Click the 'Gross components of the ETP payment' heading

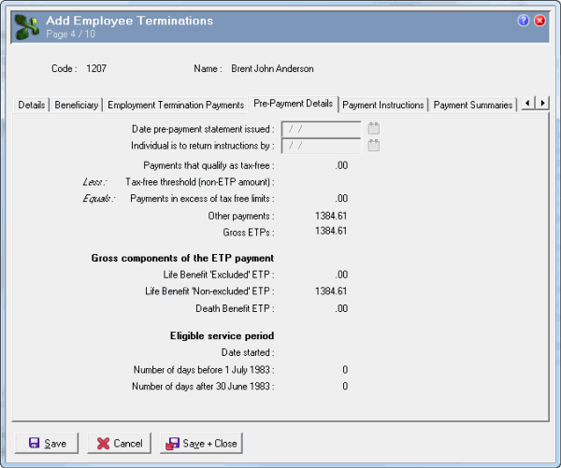pos(182,258)
